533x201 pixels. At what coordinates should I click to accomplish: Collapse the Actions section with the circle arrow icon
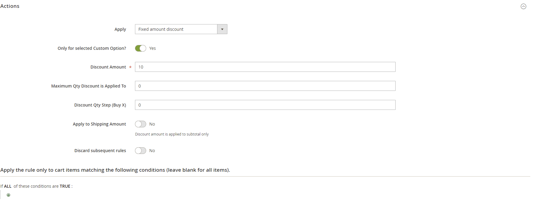pyautogui.click(x=523, y=6)
